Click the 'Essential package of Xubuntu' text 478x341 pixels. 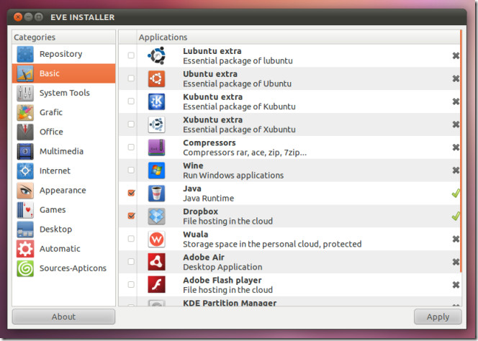pos(239,129)
